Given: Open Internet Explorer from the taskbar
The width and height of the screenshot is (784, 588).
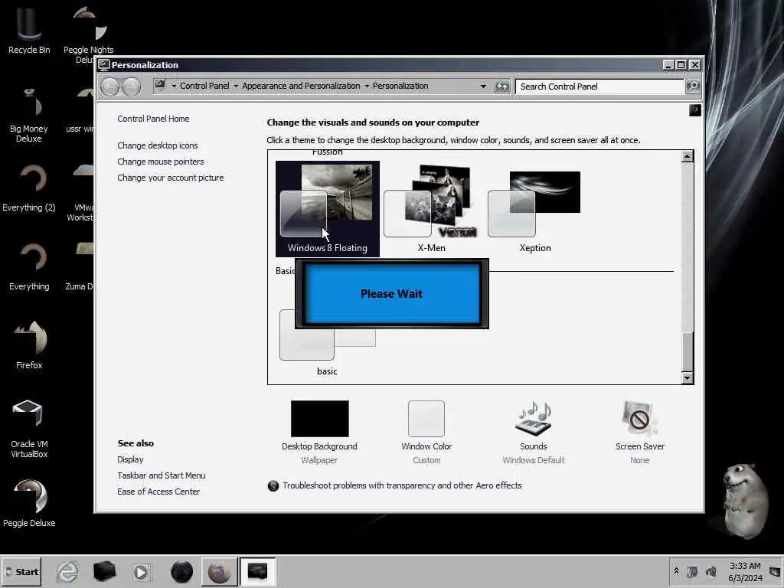Looking at the screenshot, I should pyautogui.click(x=67, y=571).
